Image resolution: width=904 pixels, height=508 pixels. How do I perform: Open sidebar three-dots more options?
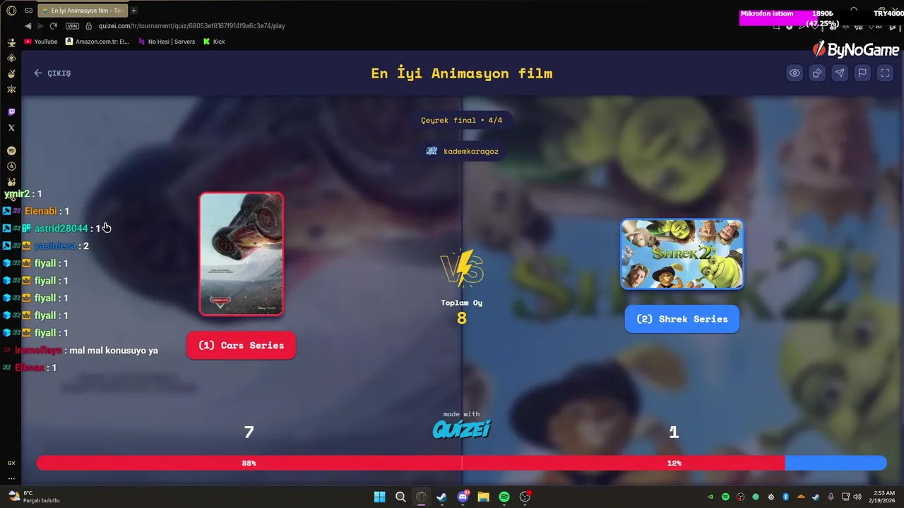tap(11, 478)
